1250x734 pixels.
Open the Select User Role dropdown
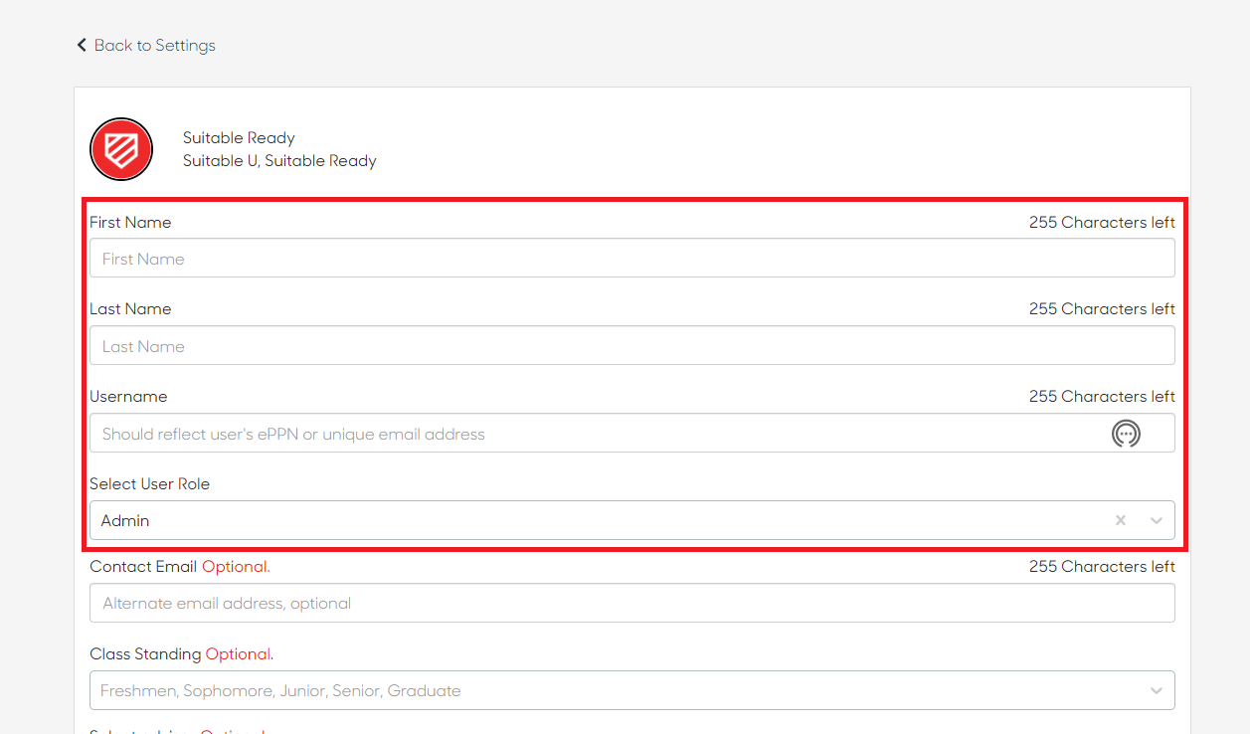(x=632, y=520)
